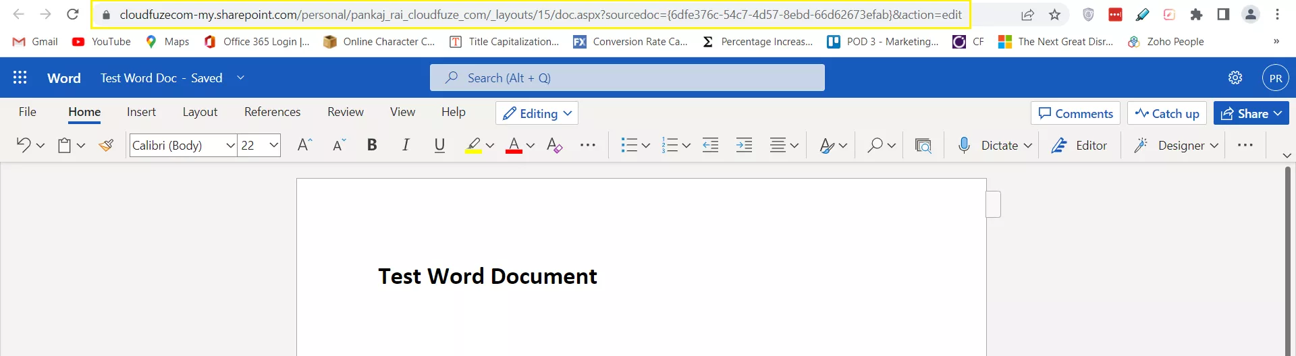Open the Help tab
Viewport: 1296px width, 356px height.
coord(454,112)
